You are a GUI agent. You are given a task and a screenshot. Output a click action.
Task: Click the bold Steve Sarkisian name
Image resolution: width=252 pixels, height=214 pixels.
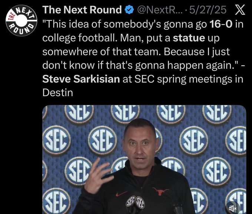pyautogui.click(x=81, y=79)
